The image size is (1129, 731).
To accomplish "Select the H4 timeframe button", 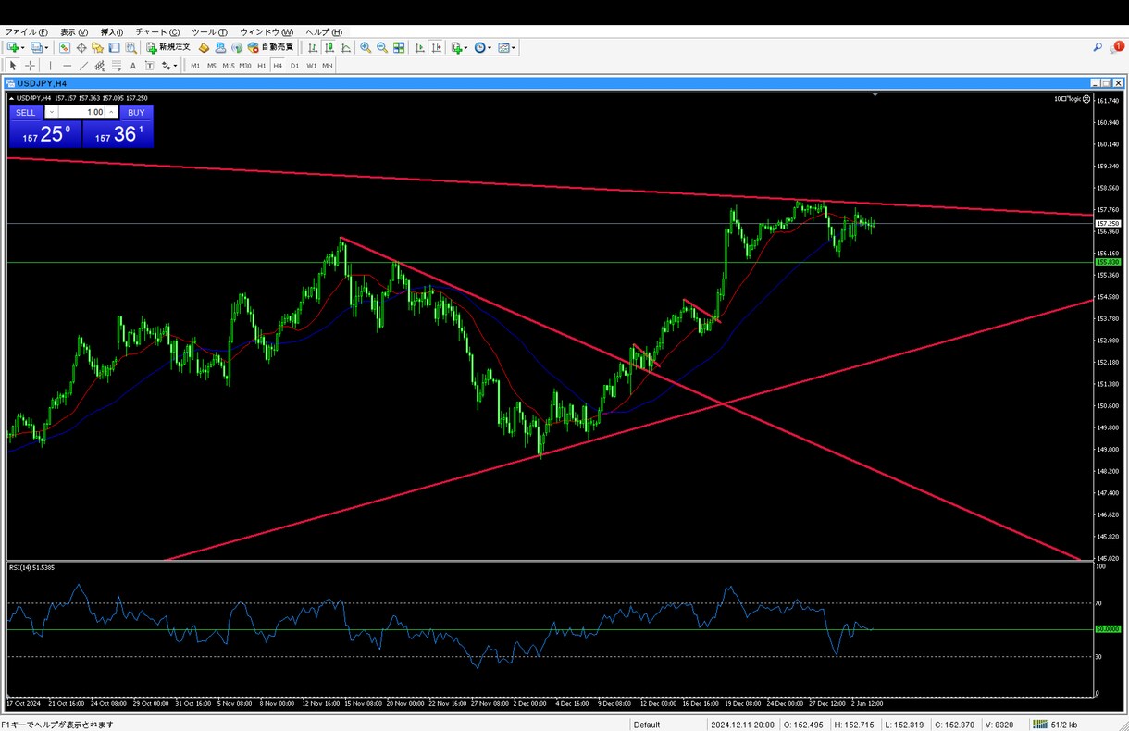I will [278, 66].
